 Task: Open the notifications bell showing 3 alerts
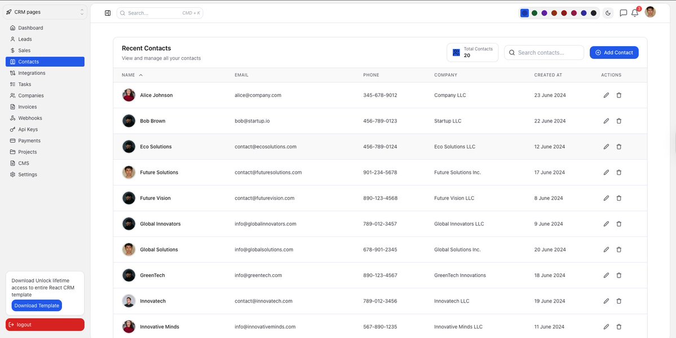pyautogui.click(x=634, y=13)
